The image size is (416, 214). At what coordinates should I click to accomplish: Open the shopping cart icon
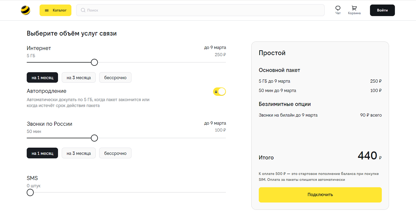click(354, 8)
